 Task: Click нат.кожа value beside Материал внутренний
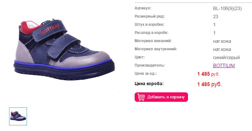(x=222, y=49)
